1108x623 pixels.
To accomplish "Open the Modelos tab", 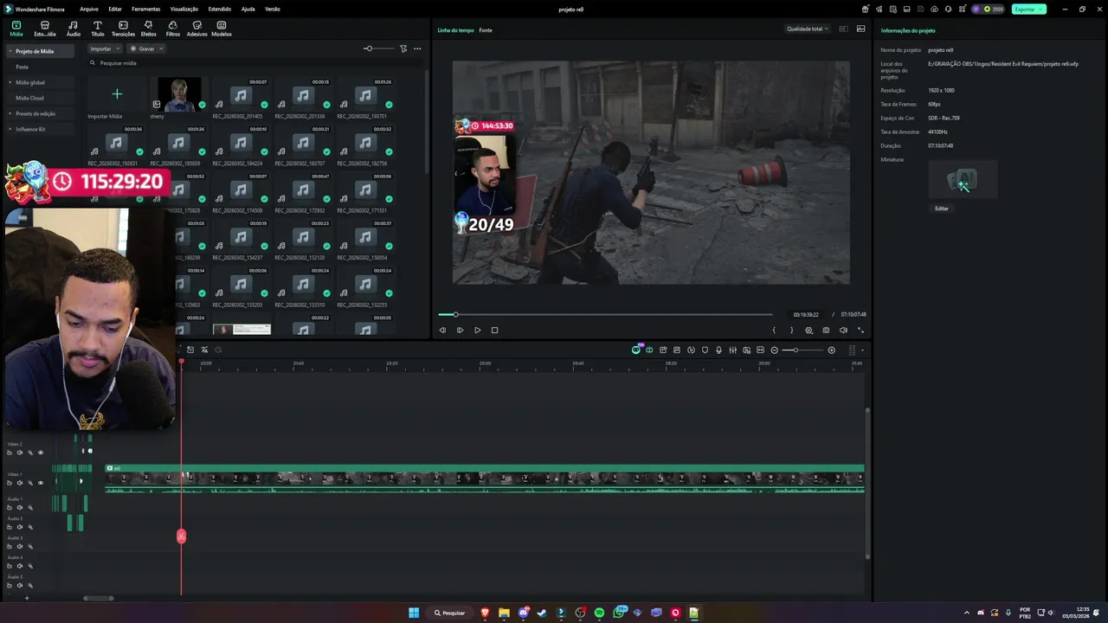I will point(222,29).
